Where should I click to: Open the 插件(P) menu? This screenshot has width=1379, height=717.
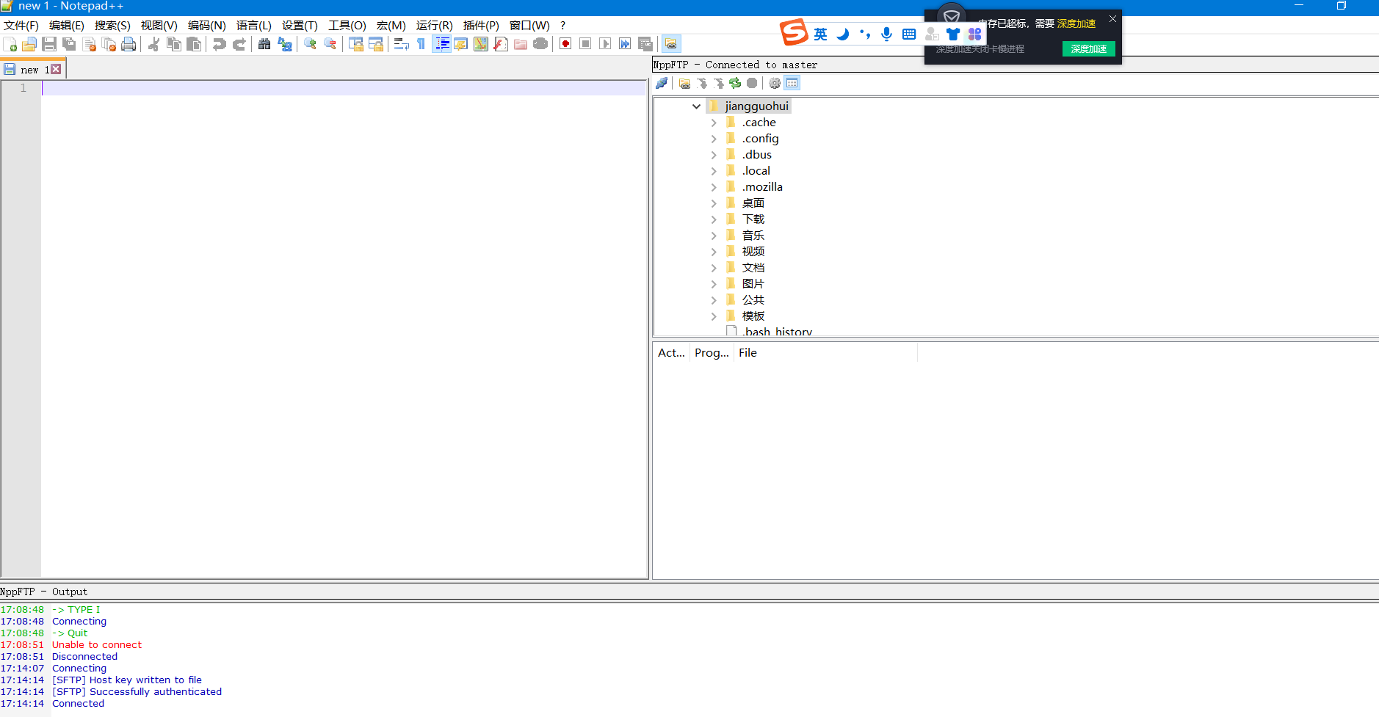481,25
